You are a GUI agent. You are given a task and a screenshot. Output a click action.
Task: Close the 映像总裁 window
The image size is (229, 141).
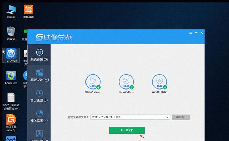[202, 33]
